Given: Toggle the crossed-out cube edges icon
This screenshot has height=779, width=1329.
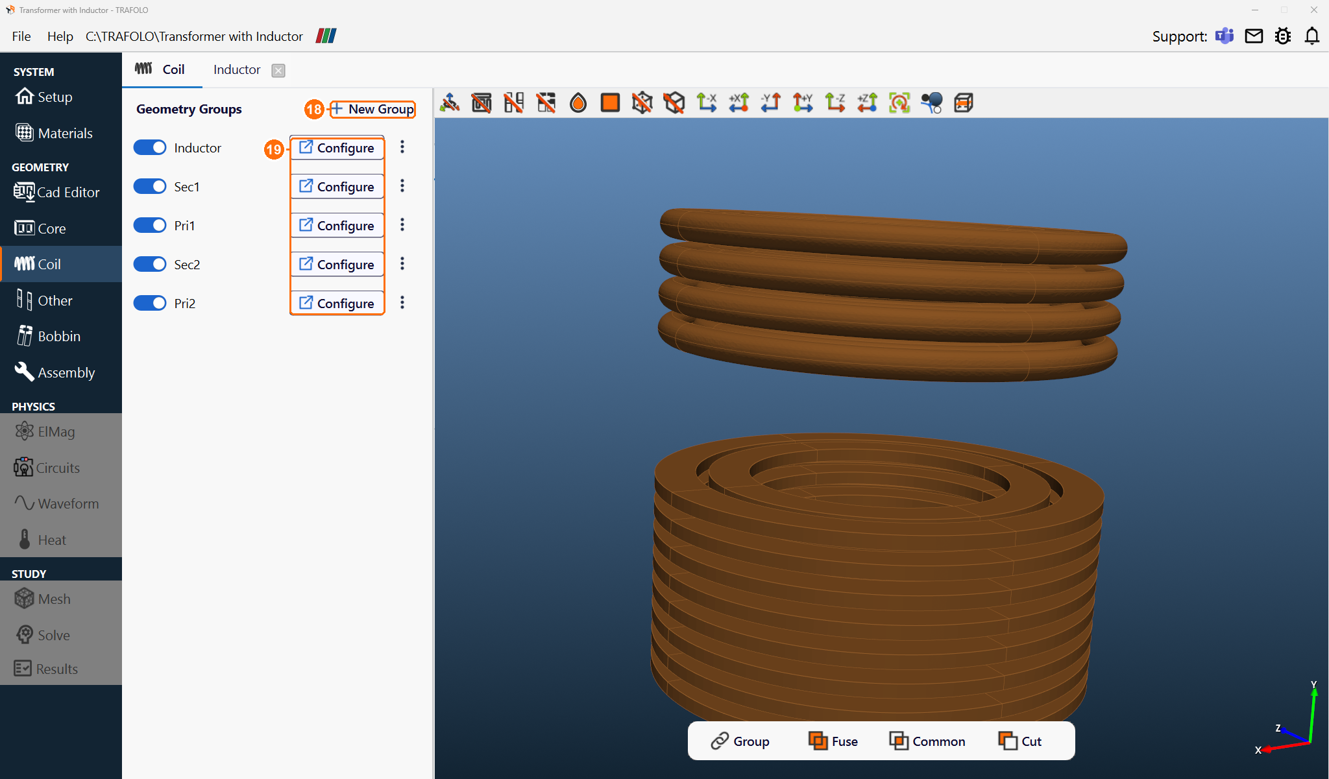Looking at the screenshot, I should pyautogui.click(x=674, y=102).
